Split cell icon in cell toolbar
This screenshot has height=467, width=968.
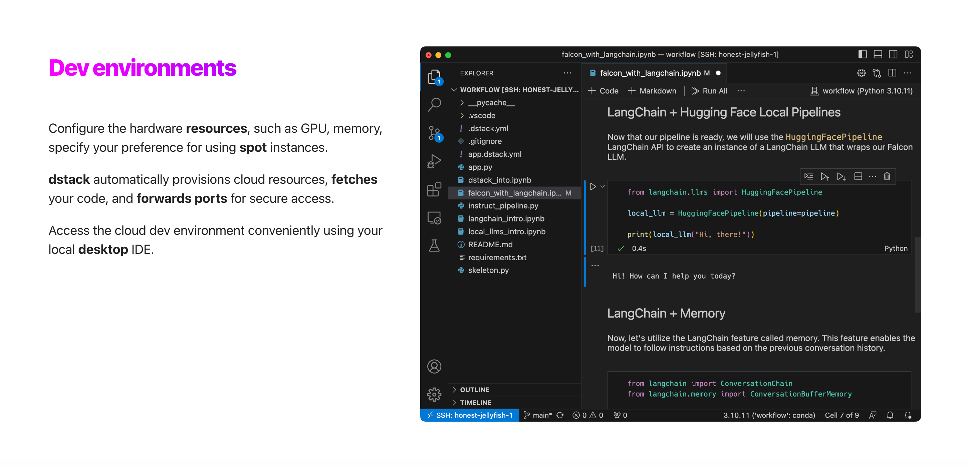[x=858, y=176]
